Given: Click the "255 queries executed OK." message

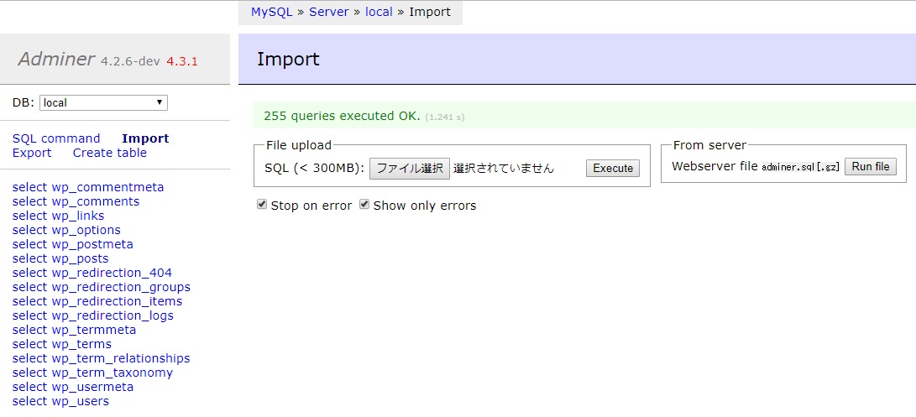Looking at the screenshot, I should click(x=342, y=116).
